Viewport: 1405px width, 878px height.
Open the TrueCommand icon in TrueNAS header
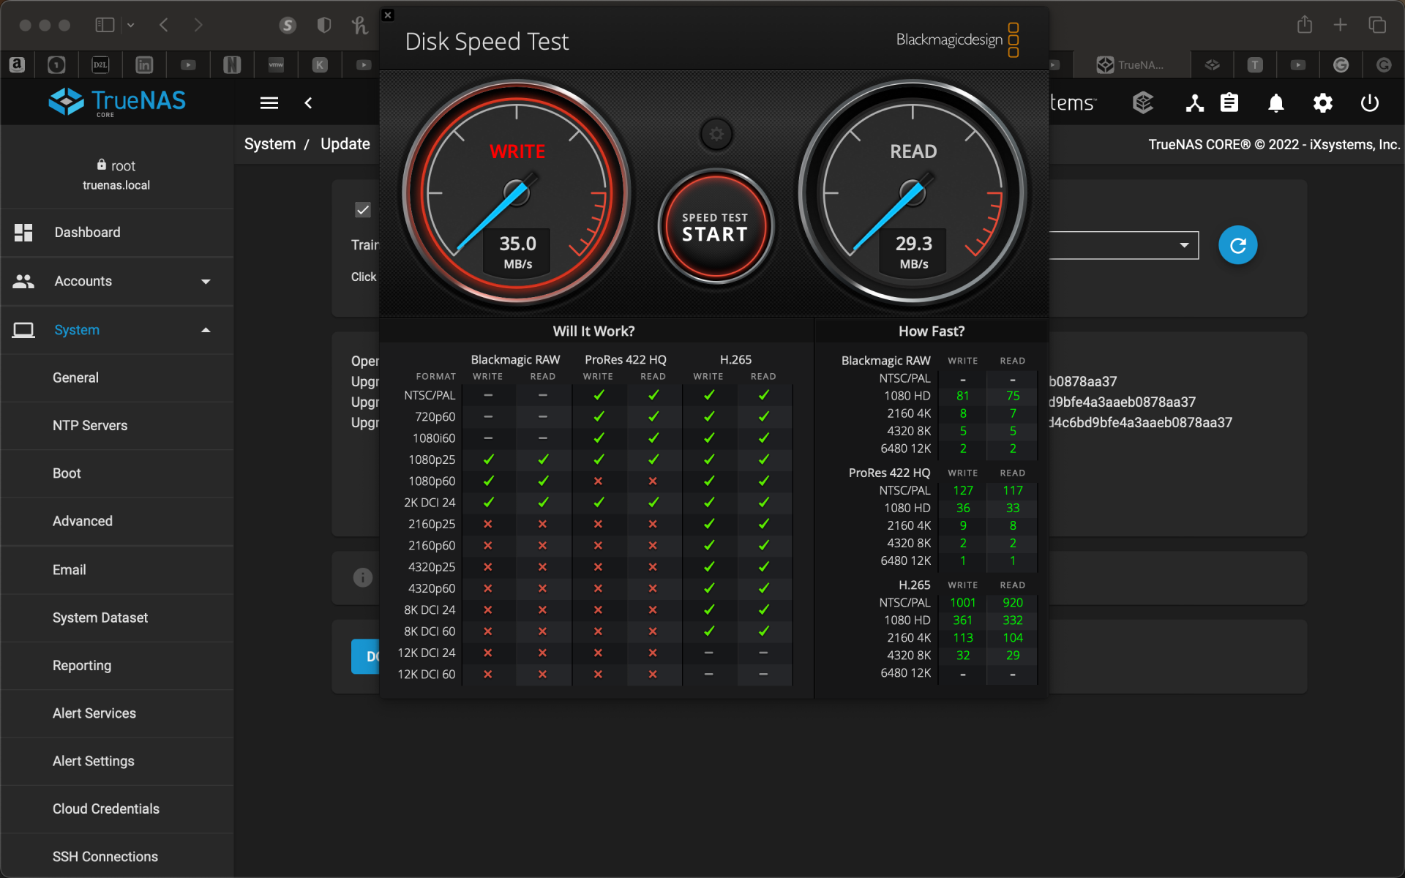(1142, 103)
